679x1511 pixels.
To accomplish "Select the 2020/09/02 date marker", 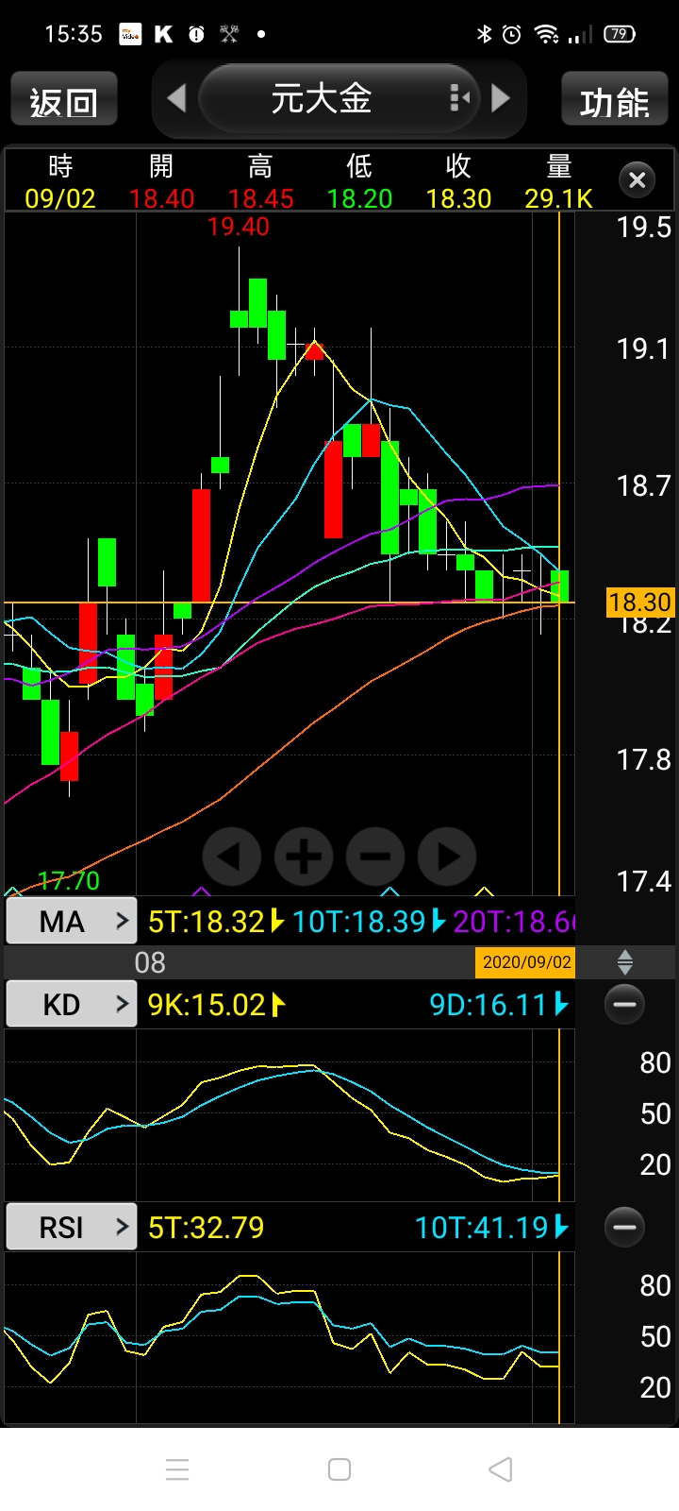I will click(526, 962).
